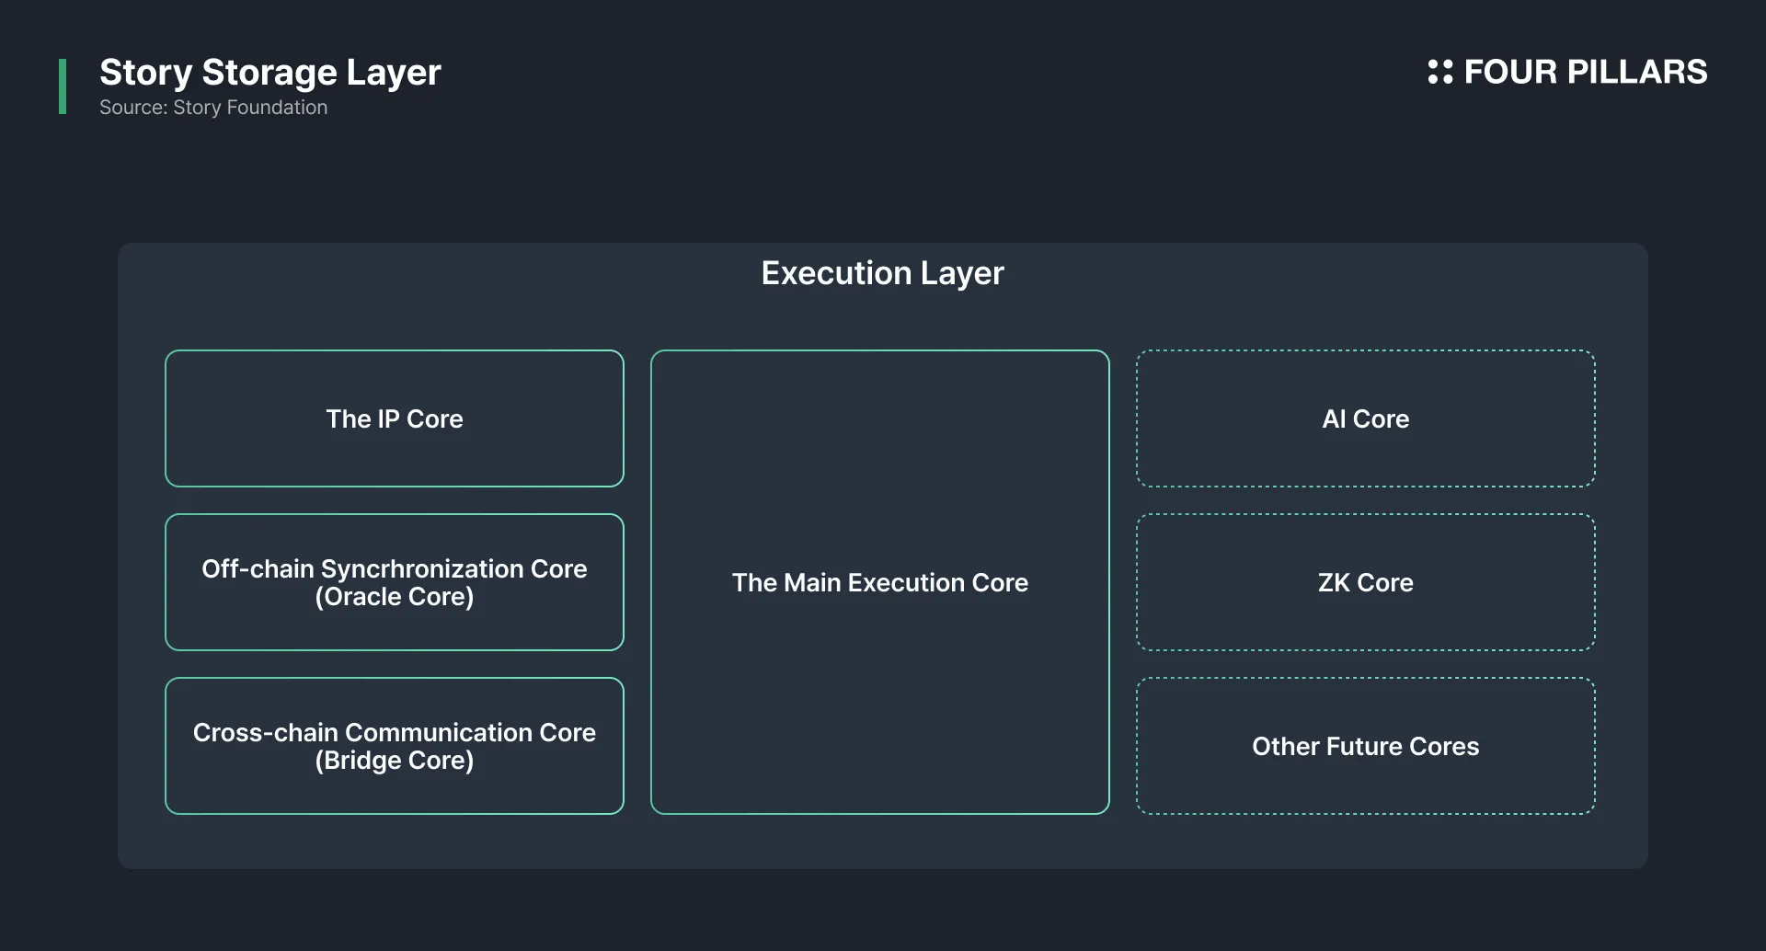Select the Story Storage Layer title
This screenshot has height=951, width=1766.
pos(270,72)
